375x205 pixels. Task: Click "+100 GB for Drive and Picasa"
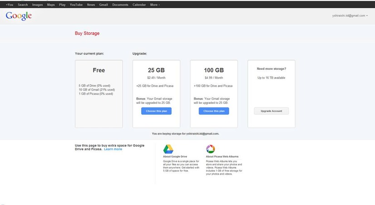(x=213, y=86)
